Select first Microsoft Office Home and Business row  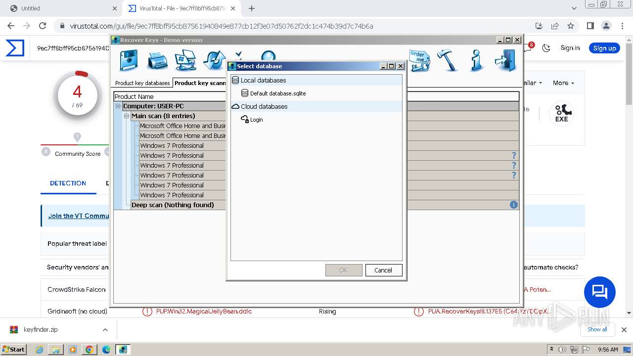[182, 126]
